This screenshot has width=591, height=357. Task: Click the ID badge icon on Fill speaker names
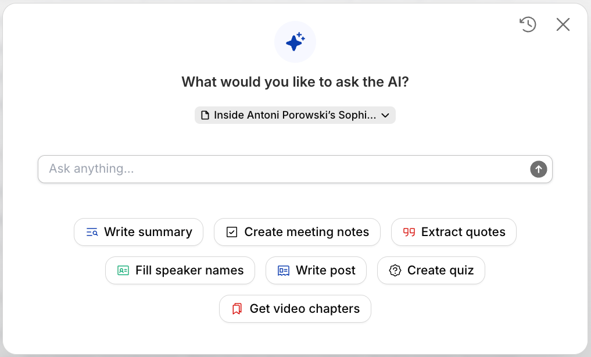coord(123,270)
